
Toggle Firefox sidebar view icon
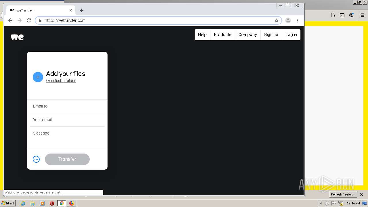[x=342, y=16]
